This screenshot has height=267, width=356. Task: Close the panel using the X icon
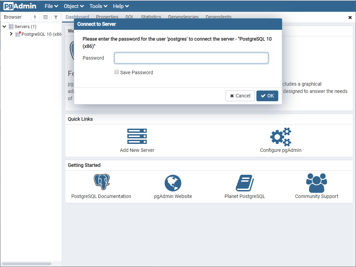[350, 17]
